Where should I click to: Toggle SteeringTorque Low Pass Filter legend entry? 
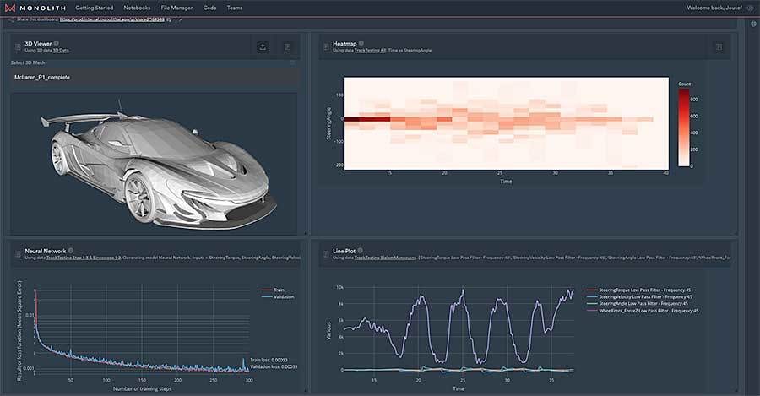coord(639,290)
